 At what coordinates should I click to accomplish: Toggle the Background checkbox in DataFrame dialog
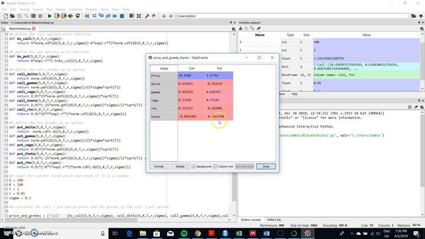pyautogui.click(x=193, y=167)
